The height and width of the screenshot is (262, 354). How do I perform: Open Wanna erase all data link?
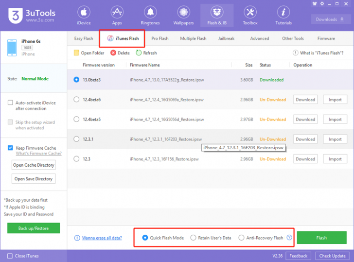point(102,238)
